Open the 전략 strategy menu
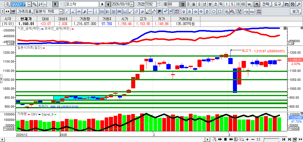Screen dimensions: 303x142 point(266,4)
